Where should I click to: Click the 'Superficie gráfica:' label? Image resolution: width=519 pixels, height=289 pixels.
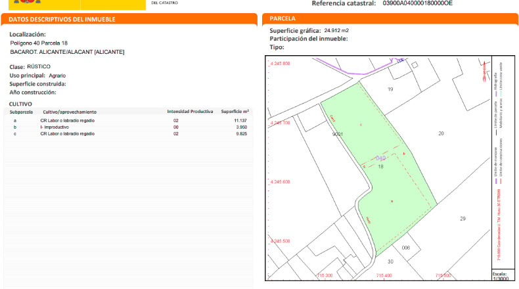(295, 31)
